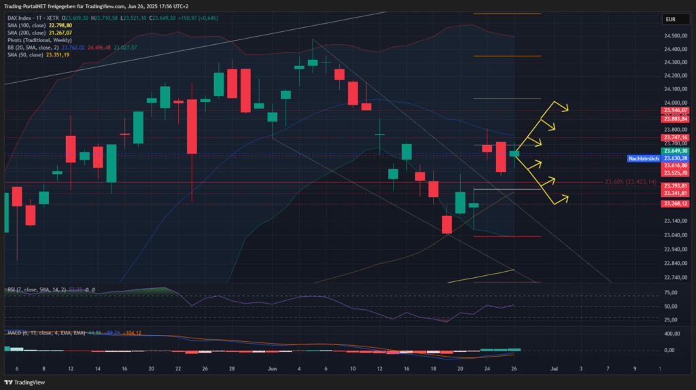Open the EUR currency selector

(668, 20)
